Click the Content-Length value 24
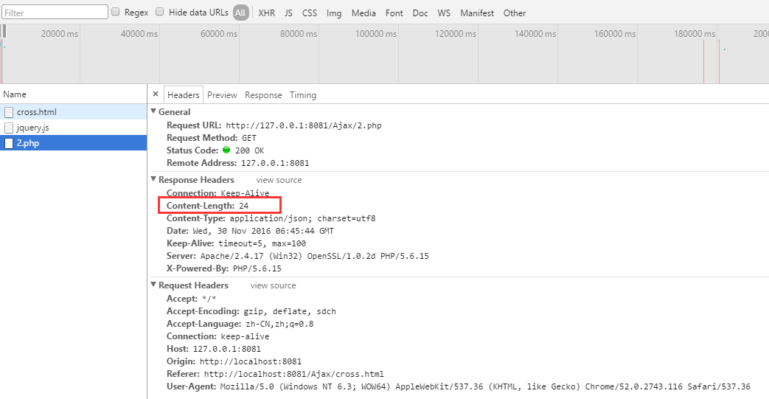Screen dimensions: 769x399 pos(244,206)
